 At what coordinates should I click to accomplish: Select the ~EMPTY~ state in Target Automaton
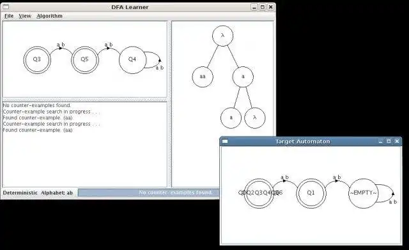(364, 193)
